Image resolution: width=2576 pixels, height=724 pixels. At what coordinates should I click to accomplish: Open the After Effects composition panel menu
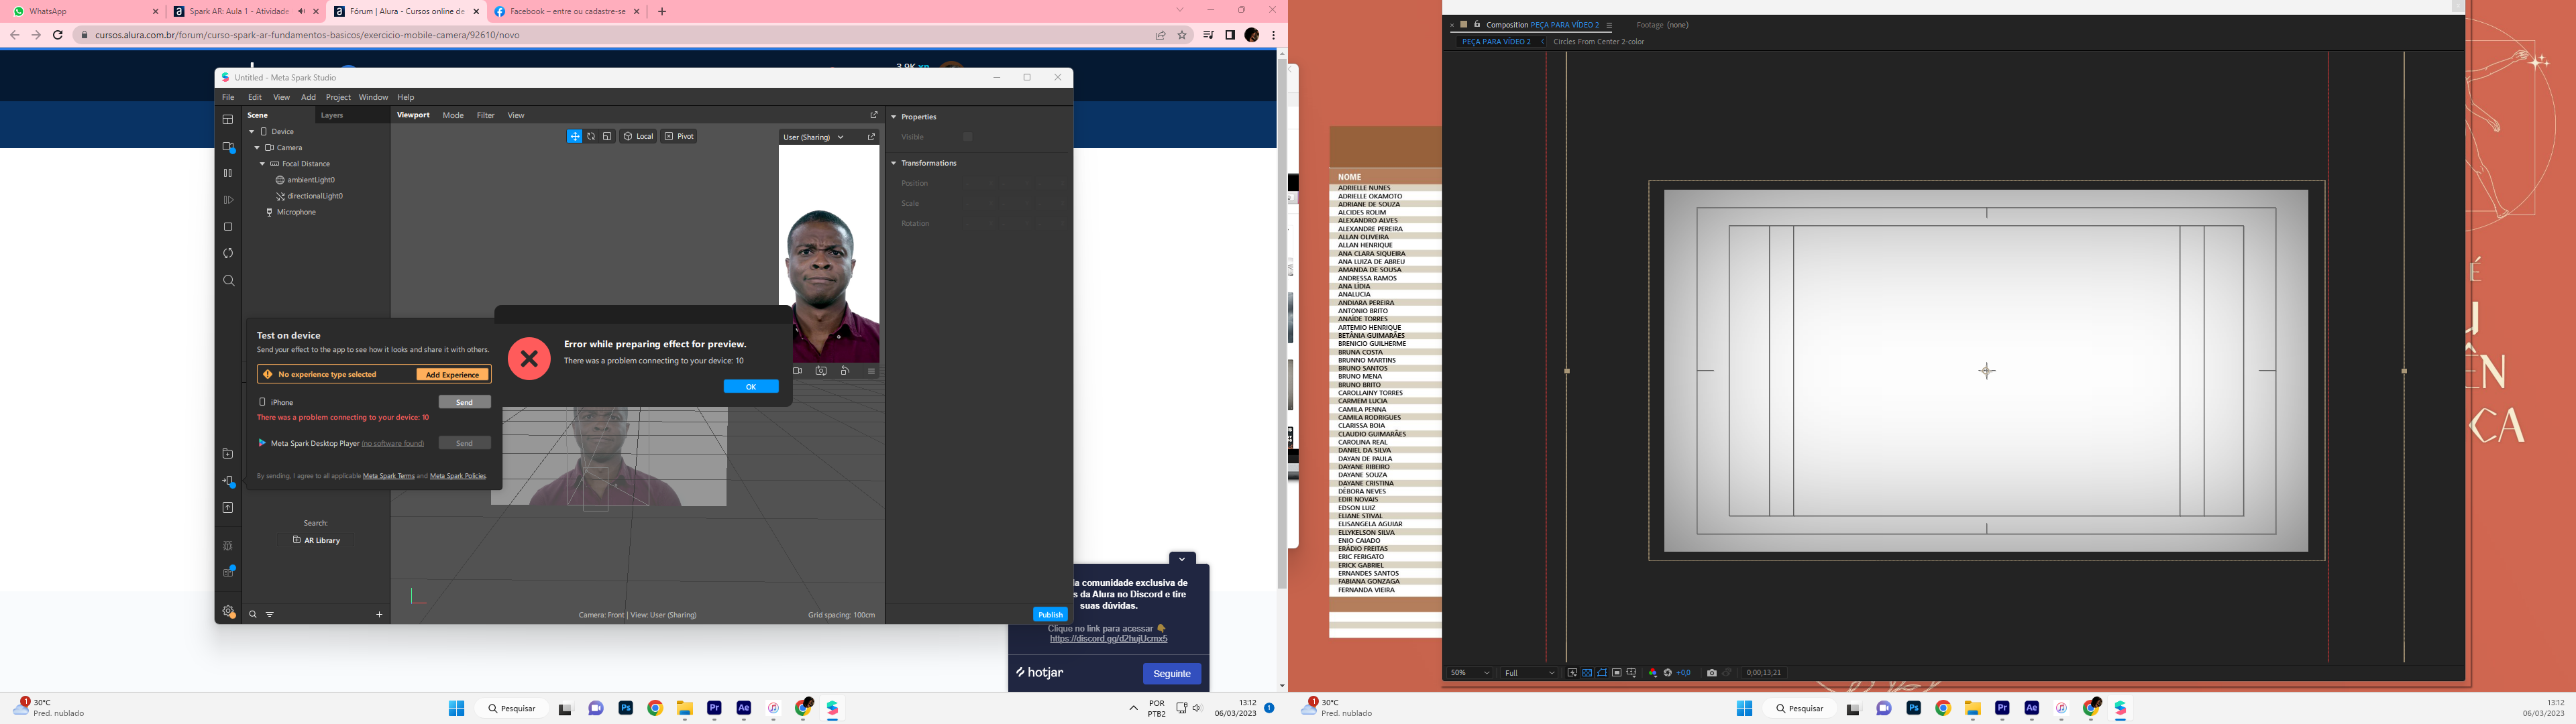coord(1609,25)
